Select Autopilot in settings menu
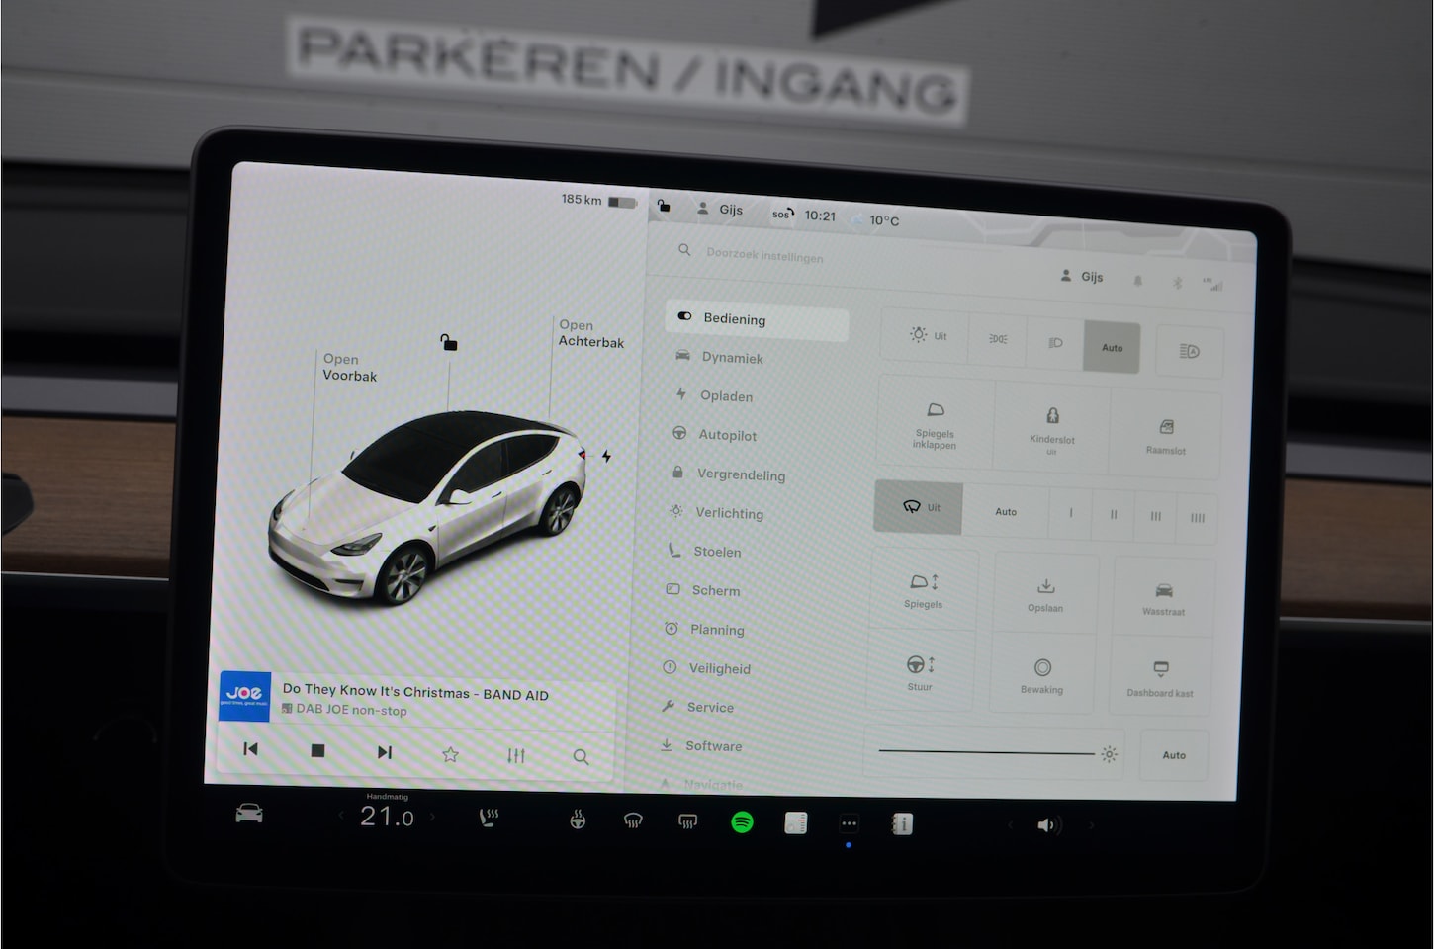The width and height of the screenshot is (1434, 949). tap(727, 435)
